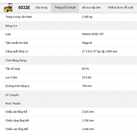Collapse the Động Cơ section header
Viewport: 137px width, 136px height.
pyautogui.click(x=68, y=26)
